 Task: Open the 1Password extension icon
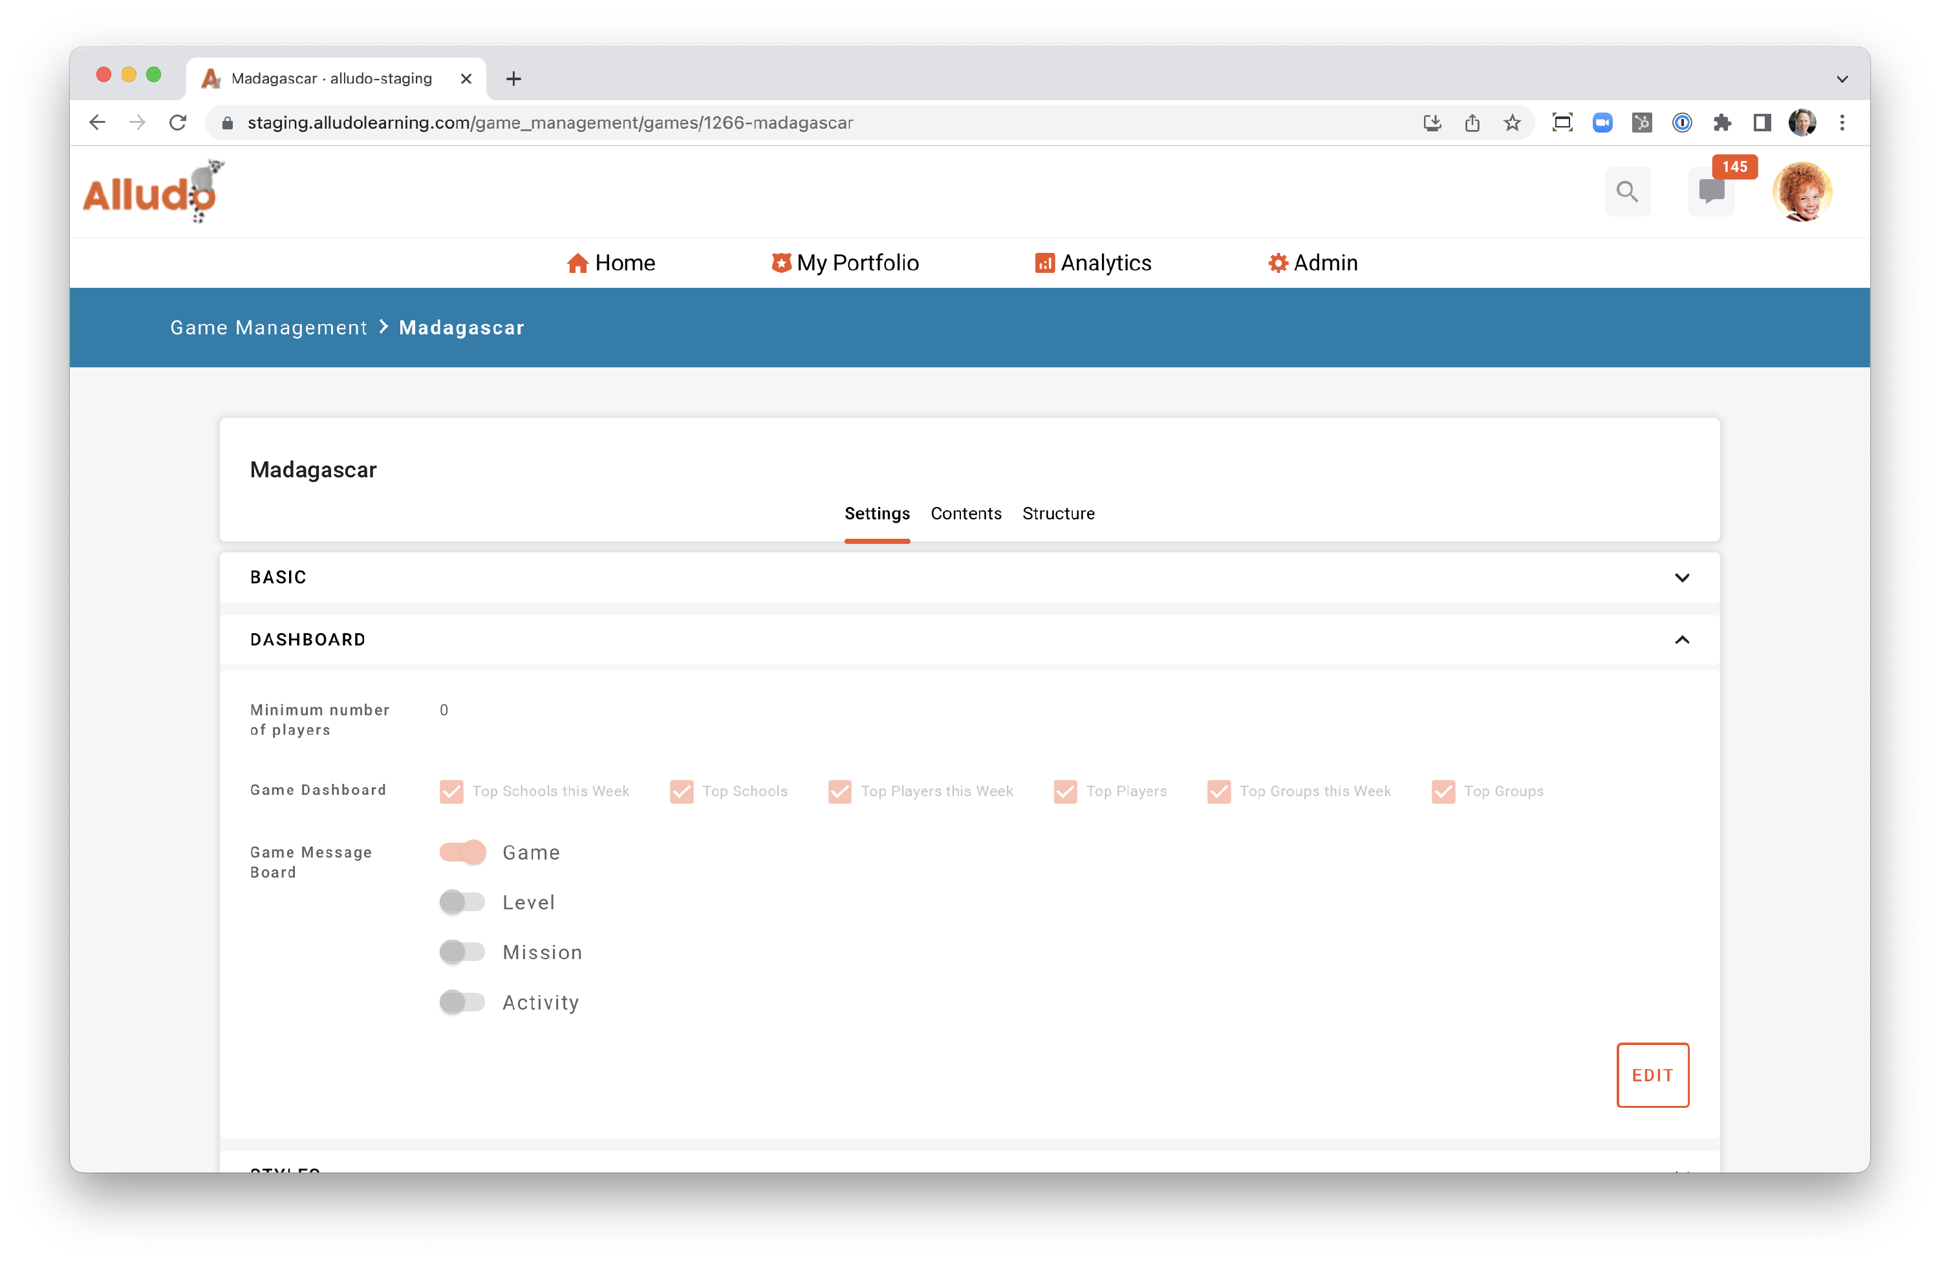click(1681, 122)
